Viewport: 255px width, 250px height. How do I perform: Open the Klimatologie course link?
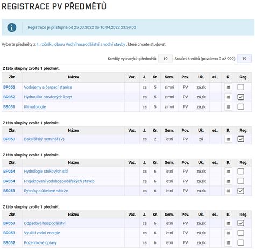pyautogui.click(x=35, y=107)
